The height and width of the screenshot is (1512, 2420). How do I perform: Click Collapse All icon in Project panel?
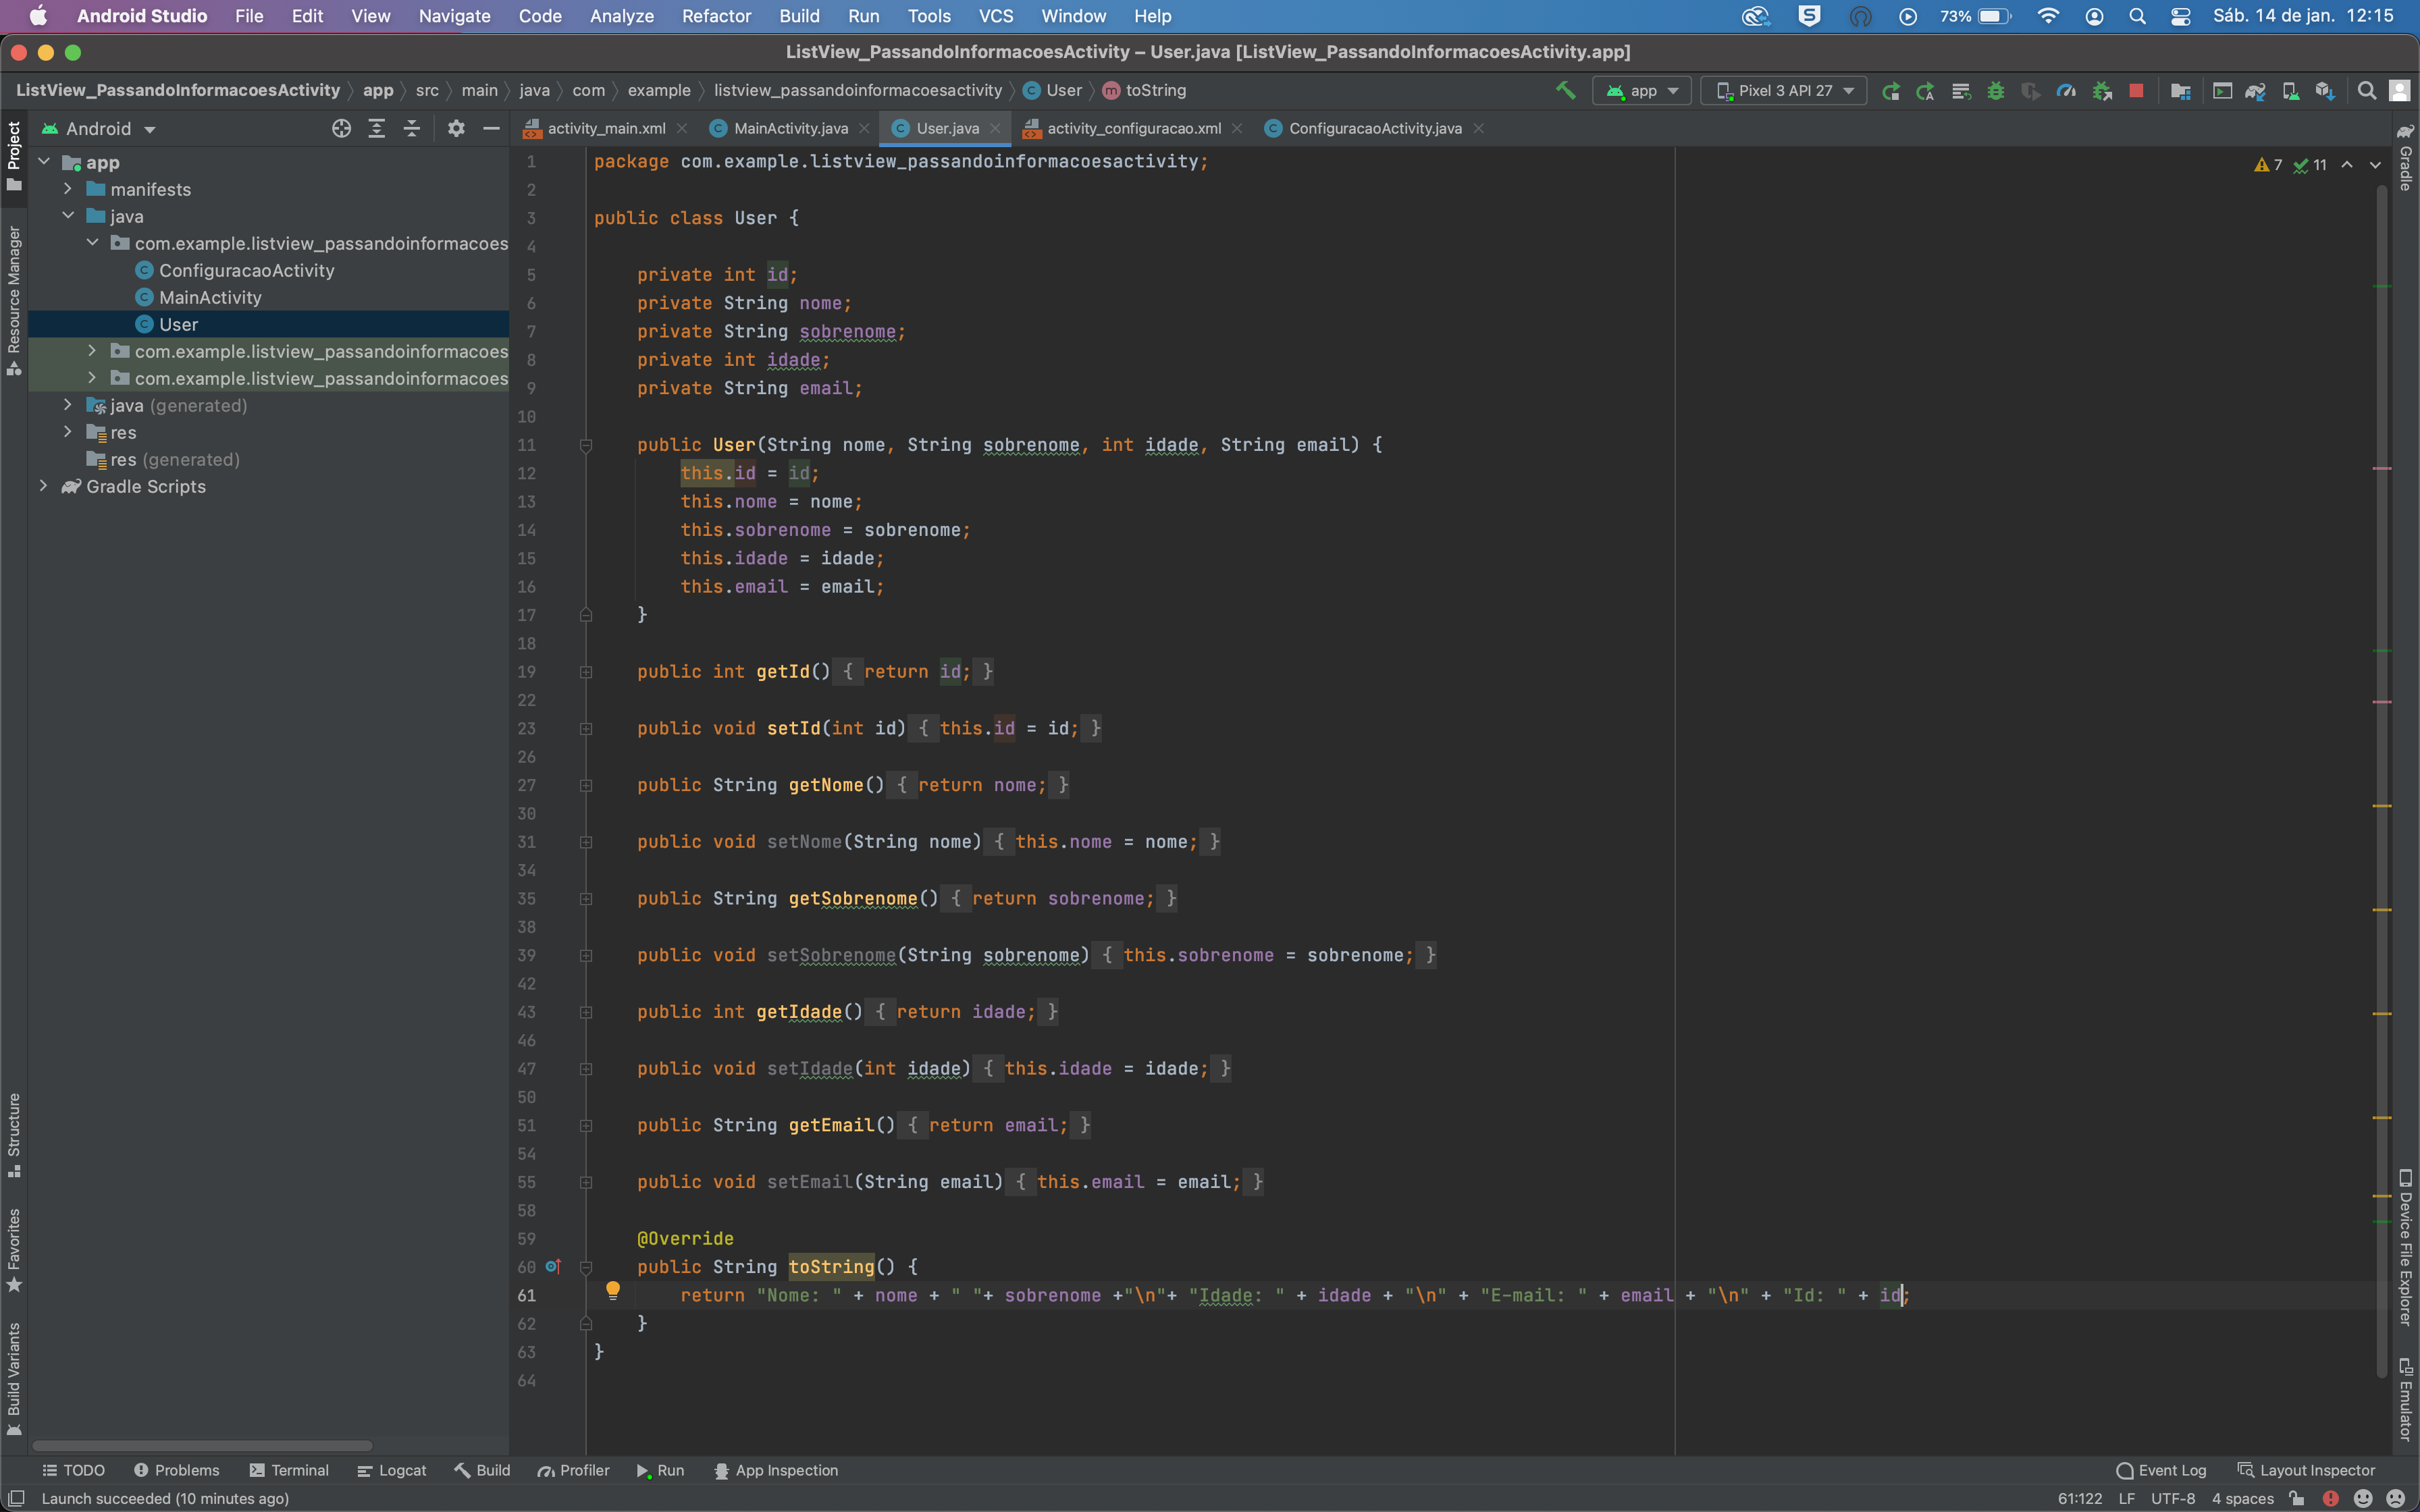click(411, 128)
